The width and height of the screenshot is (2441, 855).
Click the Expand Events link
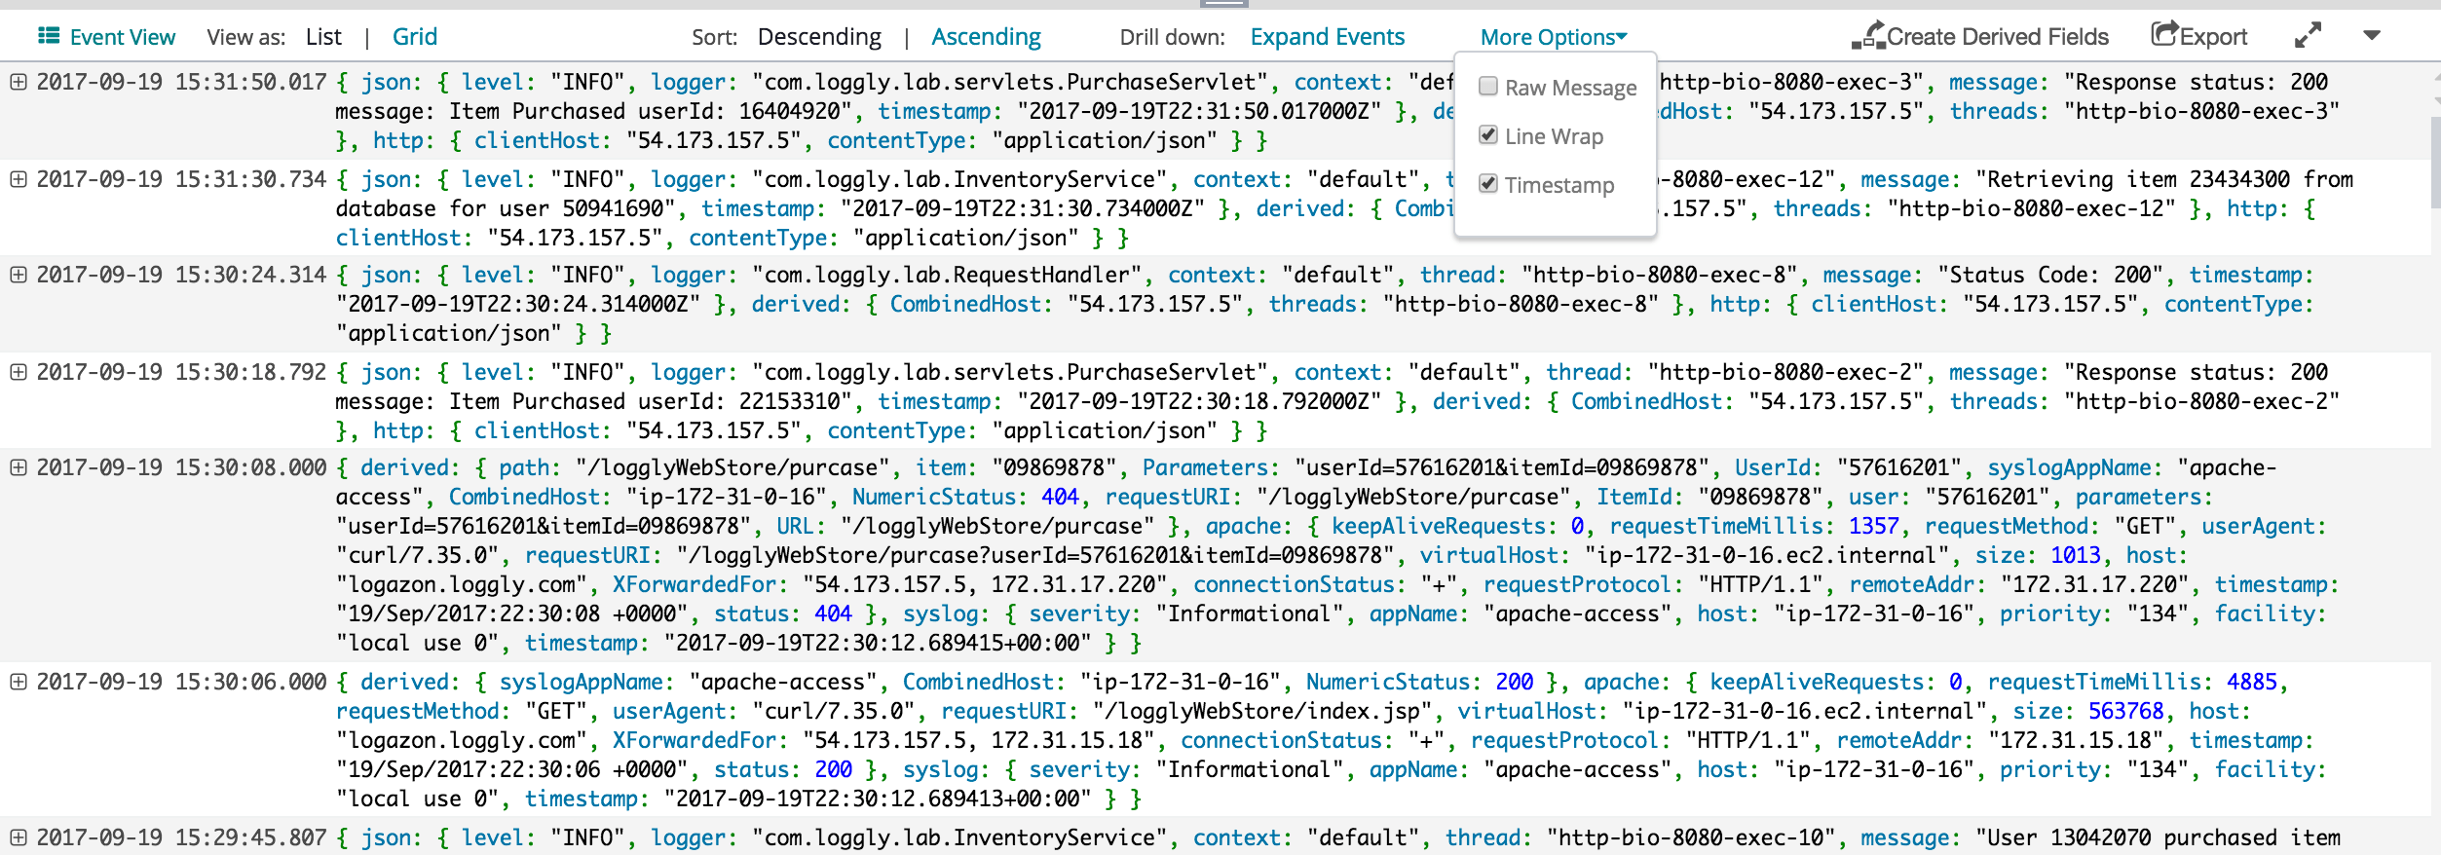[1327, 37]
